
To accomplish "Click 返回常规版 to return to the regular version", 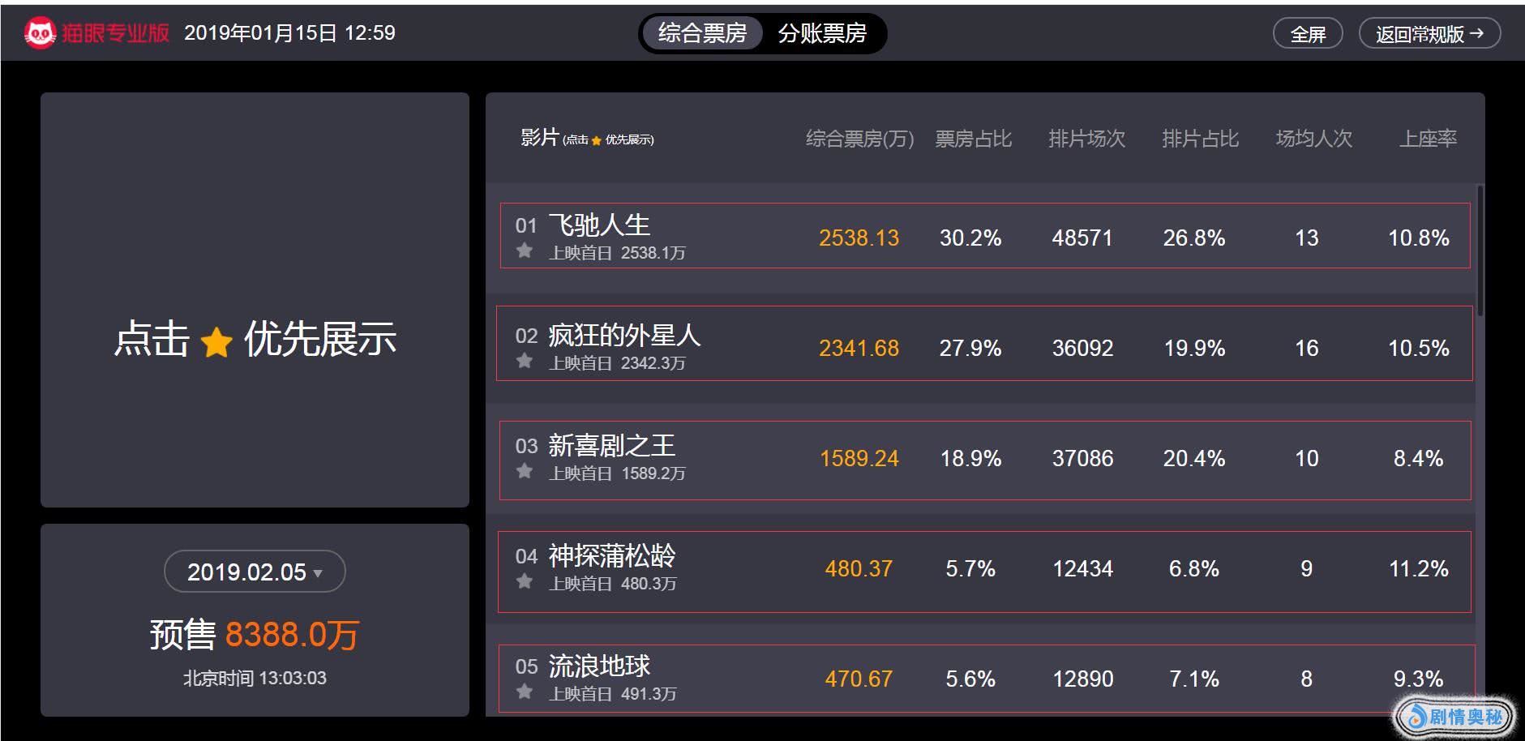I will (x=1429, y=34).
